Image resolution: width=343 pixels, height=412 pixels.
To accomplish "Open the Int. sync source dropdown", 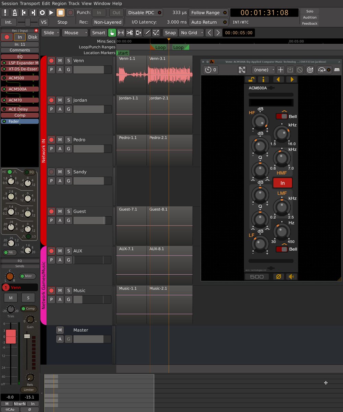I will click(x=9, y=22).
